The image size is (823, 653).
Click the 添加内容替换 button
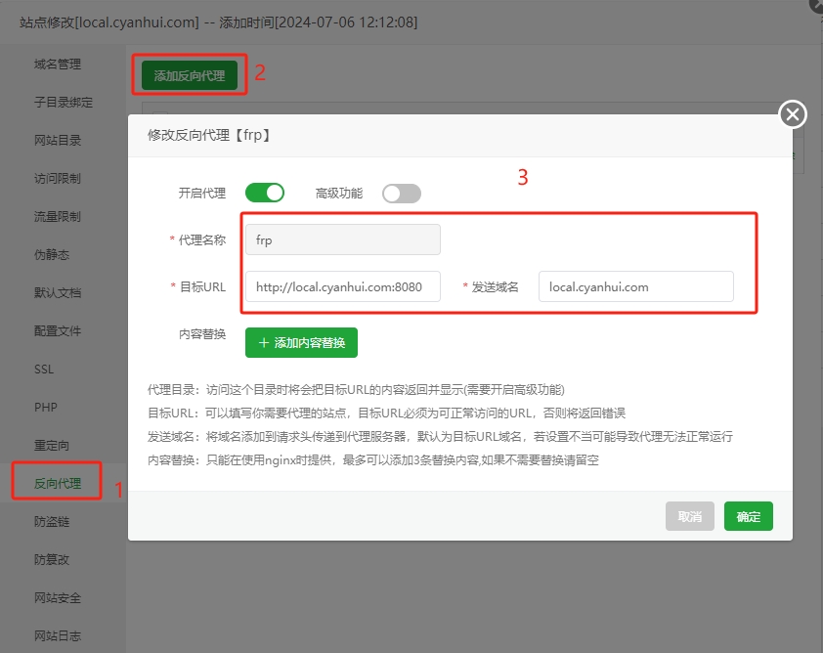coord(301,343)
